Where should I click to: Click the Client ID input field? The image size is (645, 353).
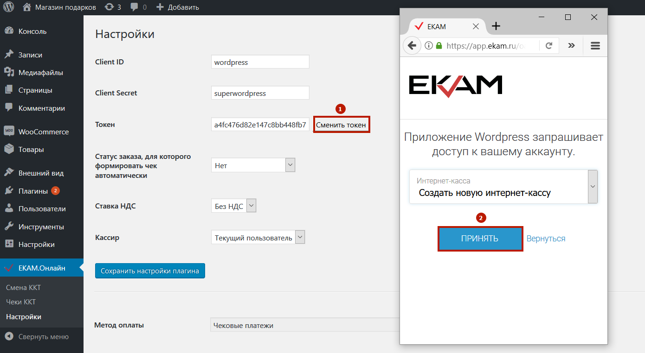point(260,62)
